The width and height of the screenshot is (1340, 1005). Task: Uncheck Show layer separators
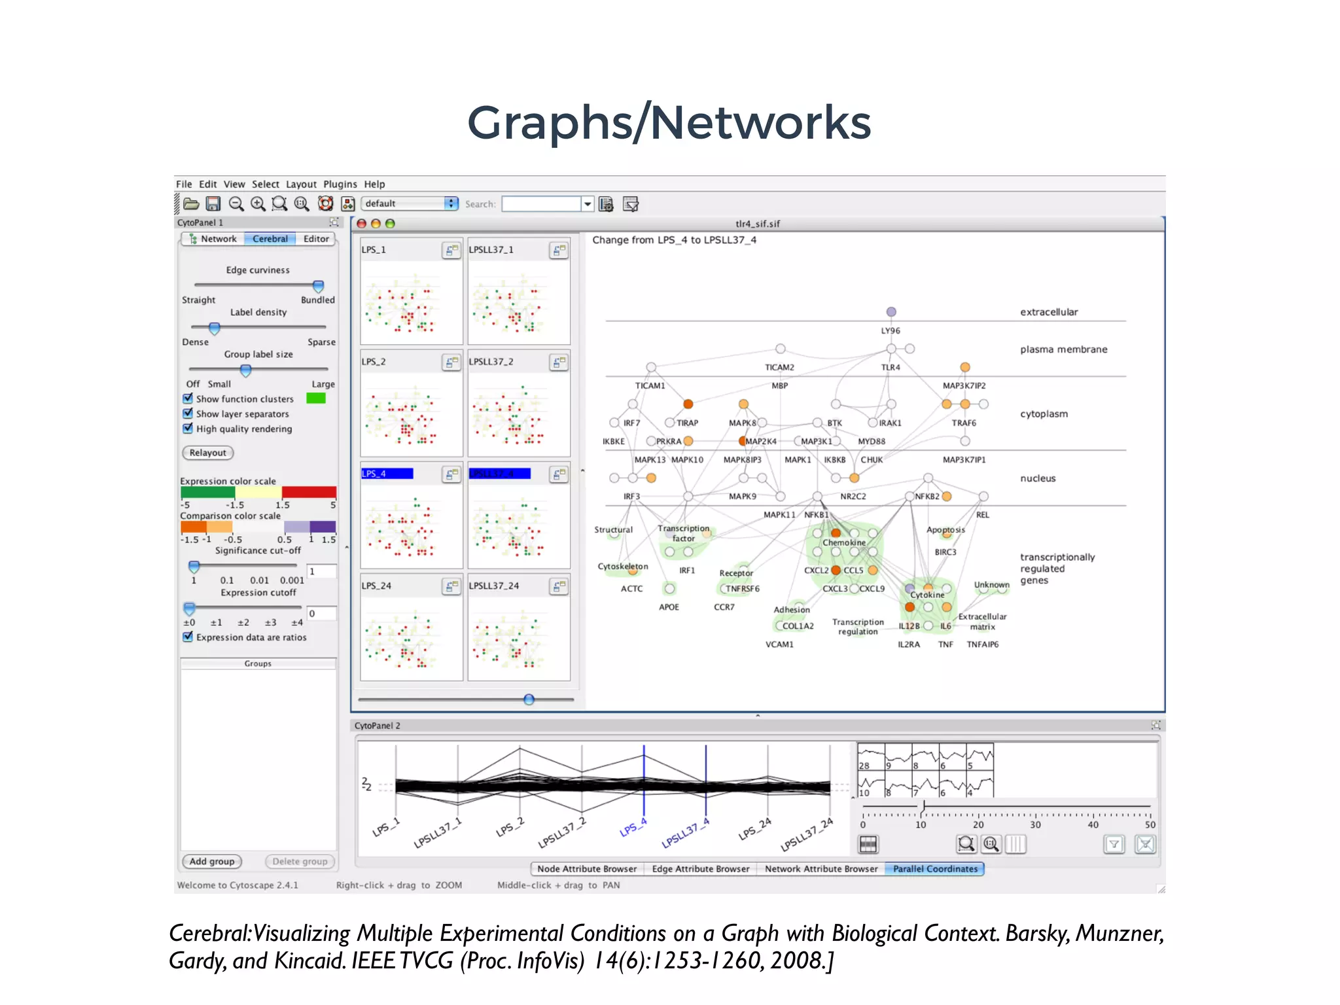(188, 414)
